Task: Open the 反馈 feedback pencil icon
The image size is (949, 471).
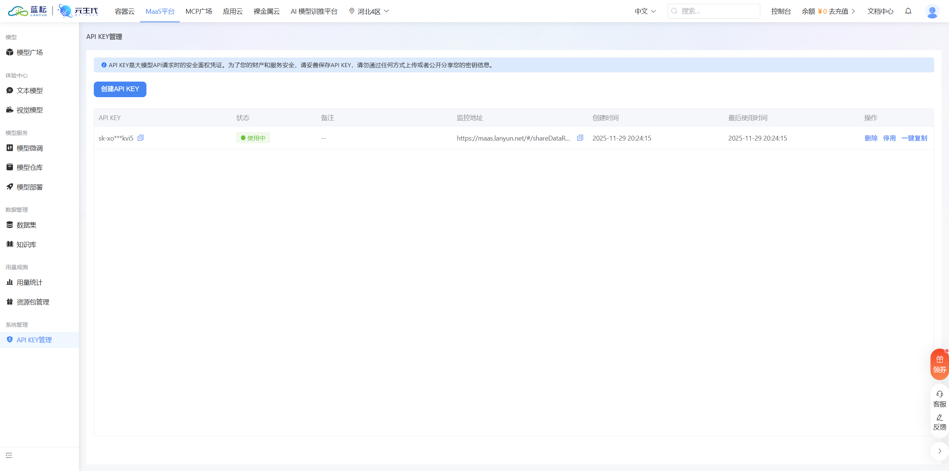Action: (939, 422)
